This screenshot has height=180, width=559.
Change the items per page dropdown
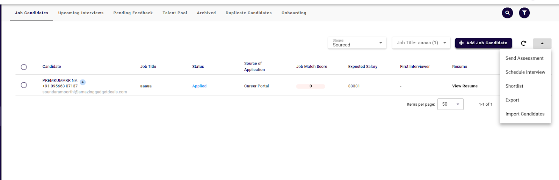coord(450,104)
